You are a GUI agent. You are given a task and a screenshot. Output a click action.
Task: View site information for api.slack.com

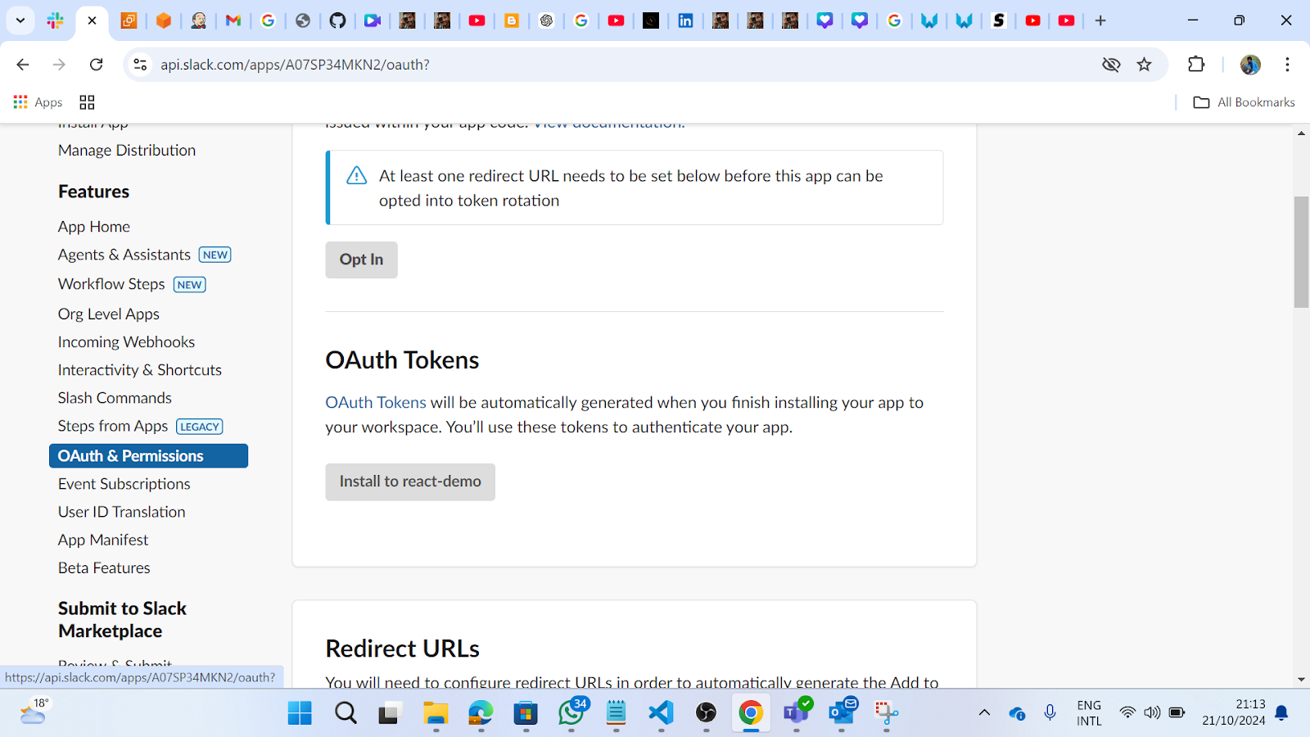(140, 64)
